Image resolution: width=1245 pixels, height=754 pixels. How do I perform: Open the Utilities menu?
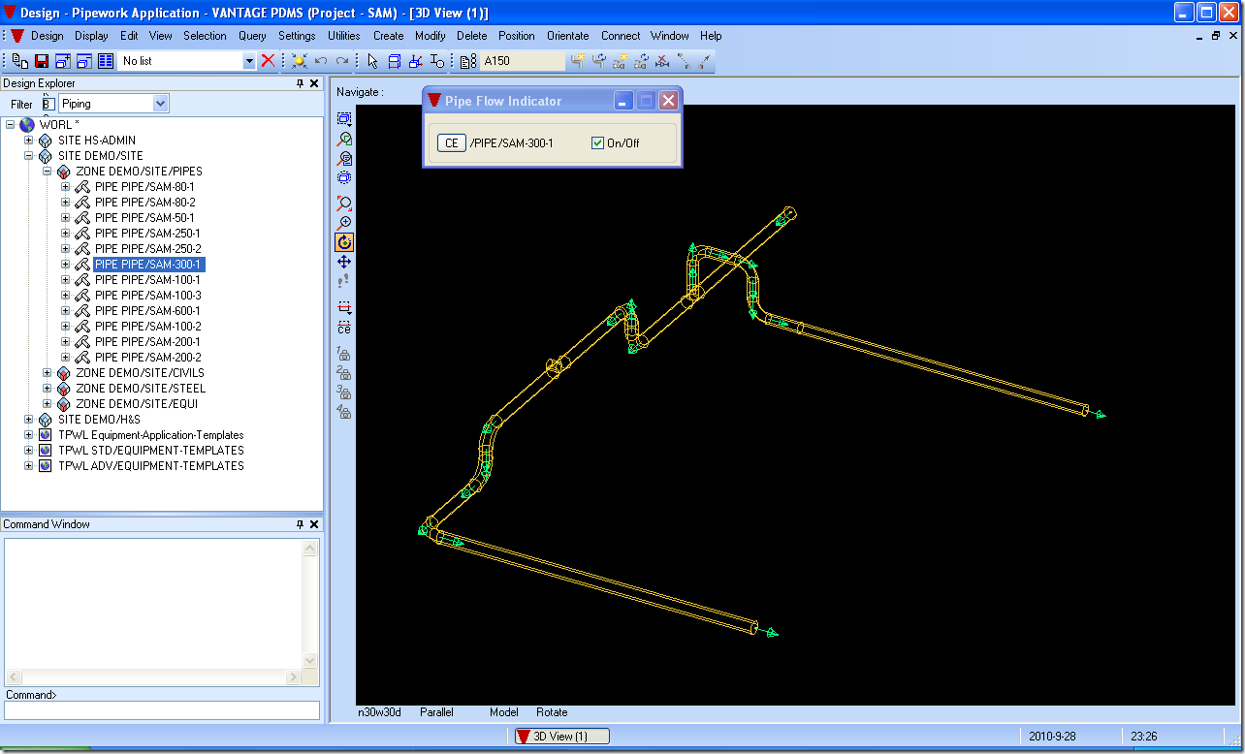tap(344, 36)
